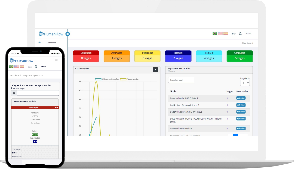Click the user avatar icon on the phone
Image resolution: width=294 pixels, height=169 pixels.
pyautogui.click(x=36, y=67)
